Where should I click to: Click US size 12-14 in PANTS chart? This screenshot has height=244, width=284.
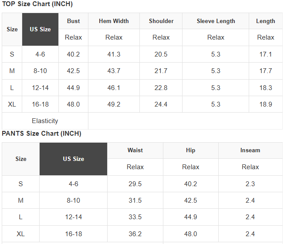point(73,217)
